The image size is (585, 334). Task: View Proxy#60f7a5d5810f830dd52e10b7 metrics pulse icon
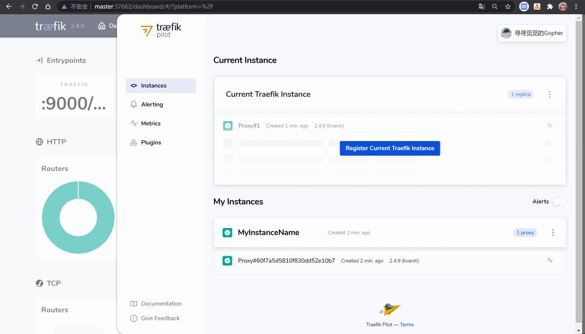pyautogui.click(x=550, y=260)
